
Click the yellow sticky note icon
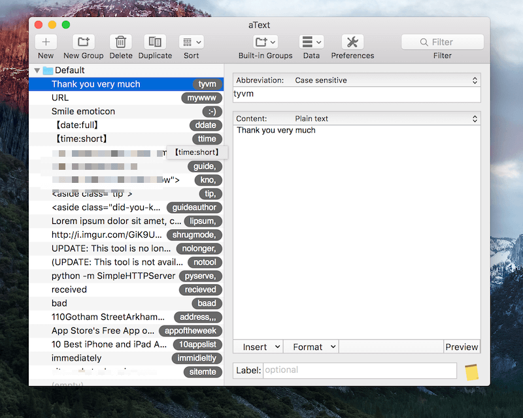click(x=471, y=372)
